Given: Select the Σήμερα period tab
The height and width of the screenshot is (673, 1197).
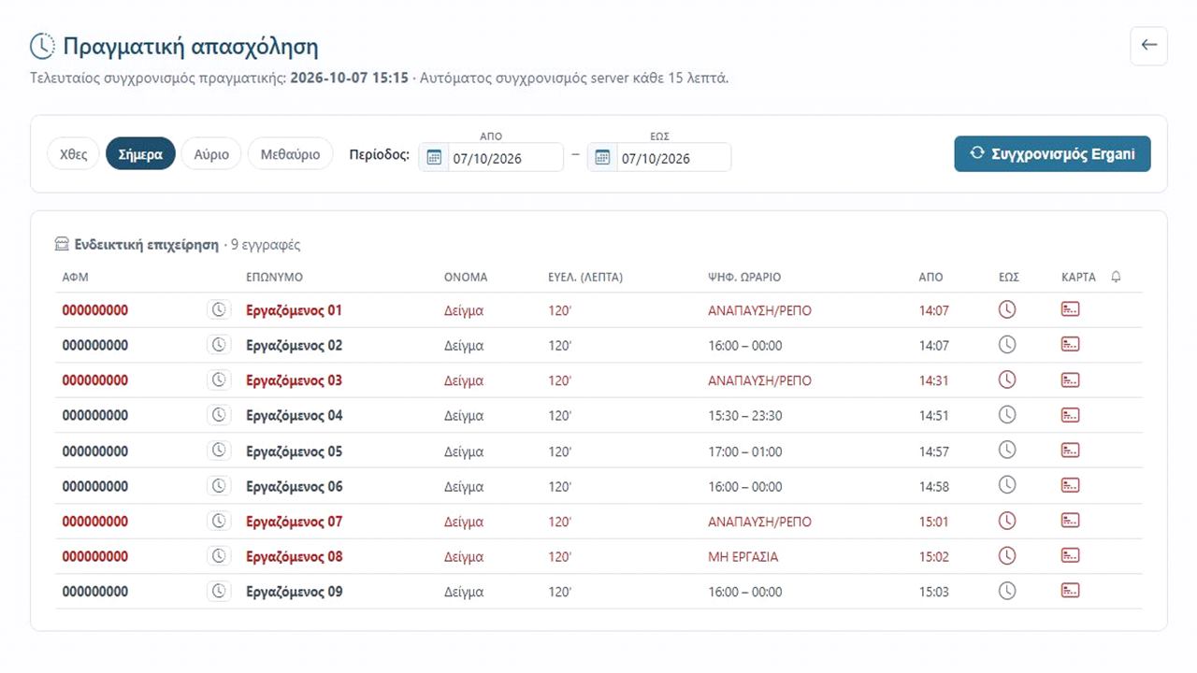Looking at the screenshot, I should point(140,154).
